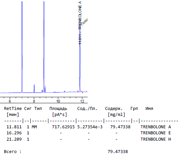Click the small peak at 8 minutes
This screenshot has width=180, height=155.
(34, 88)
